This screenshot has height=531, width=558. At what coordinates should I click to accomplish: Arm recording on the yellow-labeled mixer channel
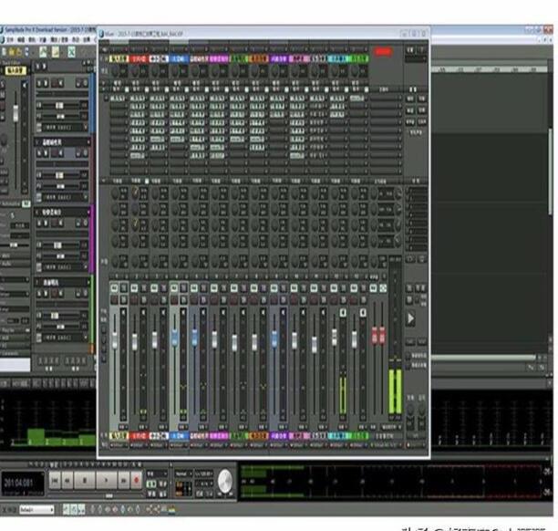[114, 300]
